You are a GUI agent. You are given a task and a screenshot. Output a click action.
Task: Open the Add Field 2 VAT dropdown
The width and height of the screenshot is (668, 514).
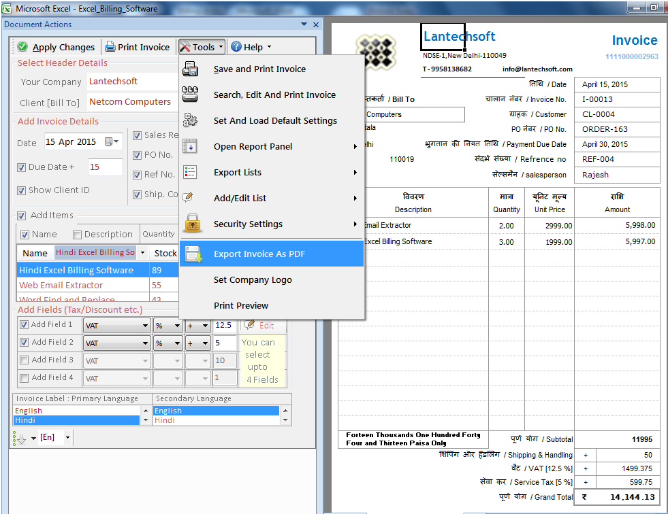coord(145,343)
